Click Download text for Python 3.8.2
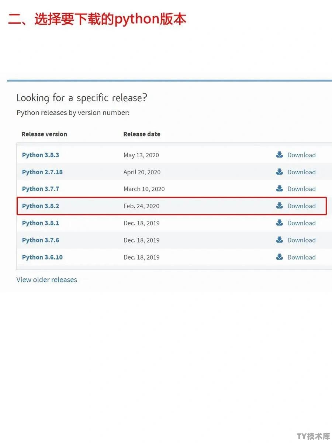 click(x=301, y=206)
